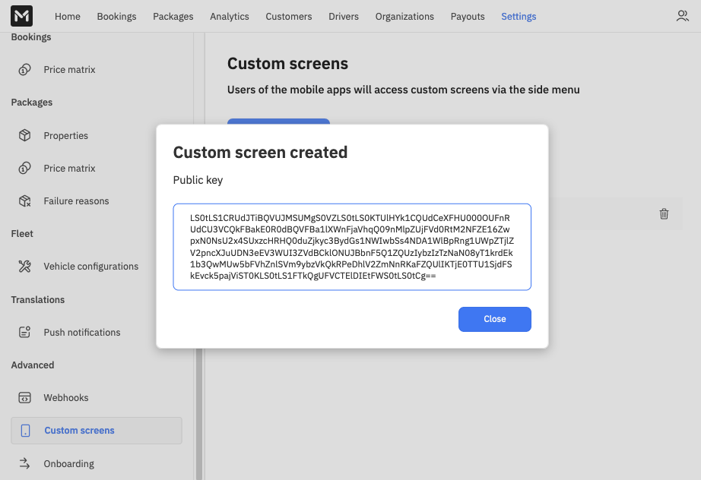The image size is (701, 480).
Task: Open Push notifications translations
Action: pyautogui.click(x=82, y=332)
